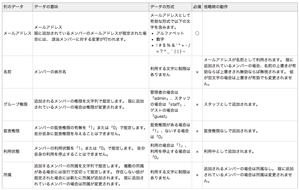Click 追加されるメンバーの権限を文字列で指定します text
This screenshot has height=190, width=299.
(89, 104)
